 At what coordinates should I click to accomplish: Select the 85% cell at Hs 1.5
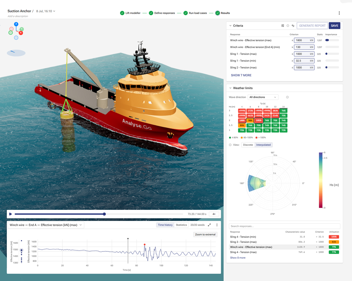click(242, 125)
